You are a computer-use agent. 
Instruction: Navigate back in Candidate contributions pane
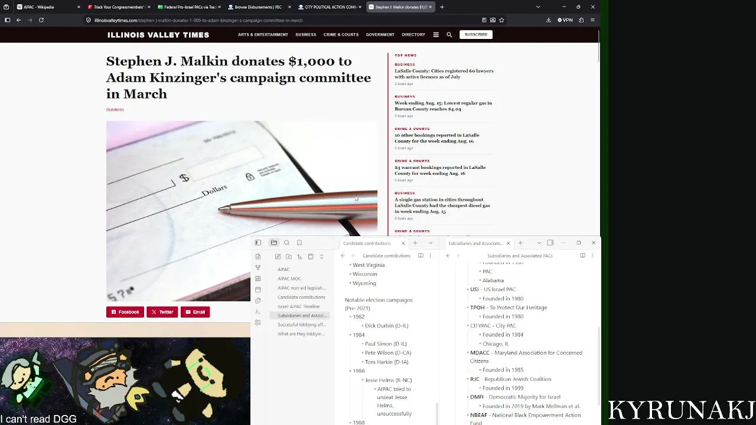click(x=343, y=256)
